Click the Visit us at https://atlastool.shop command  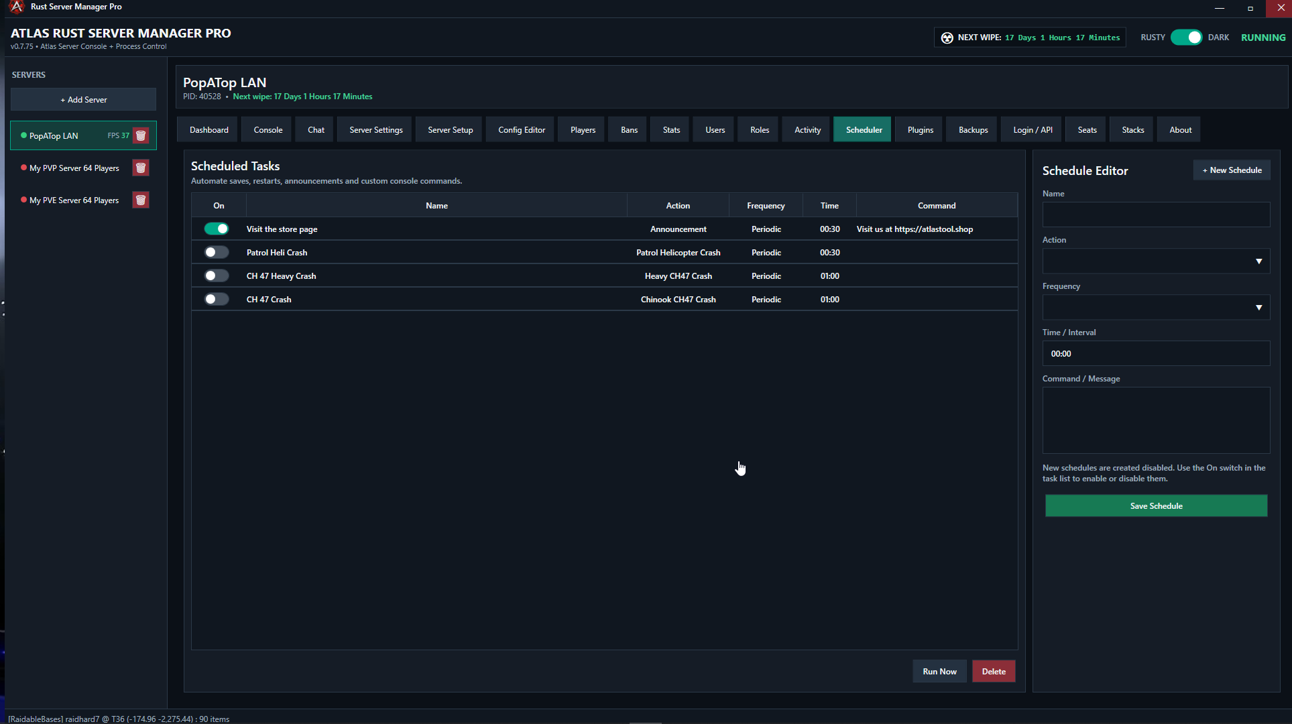click(915, 229)
